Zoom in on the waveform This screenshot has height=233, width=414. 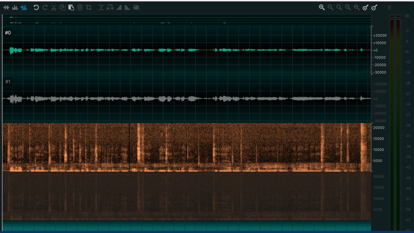[x=321, y=7]
